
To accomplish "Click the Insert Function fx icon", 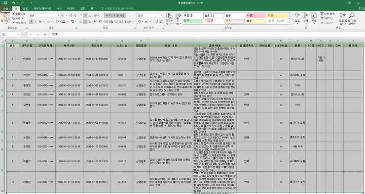I will (x=45, y=34).
